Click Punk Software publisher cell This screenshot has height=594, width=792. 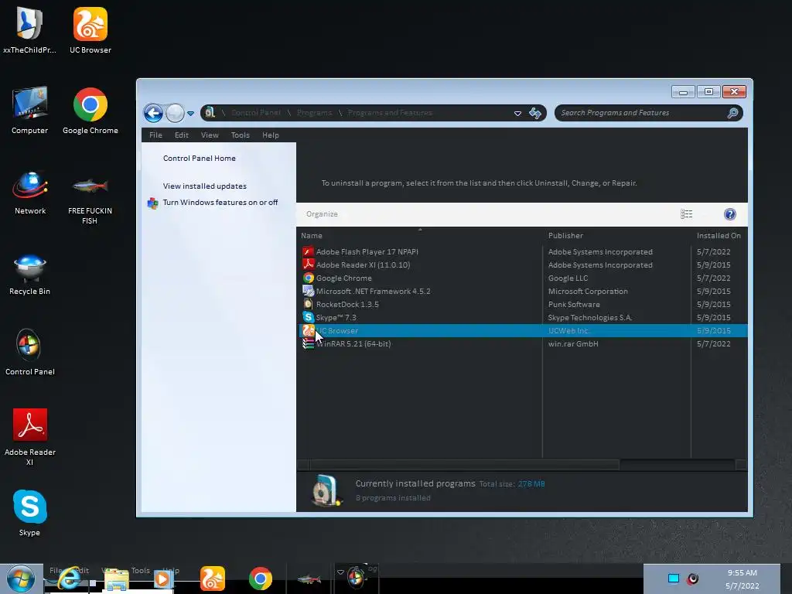[x=574, y=304]
